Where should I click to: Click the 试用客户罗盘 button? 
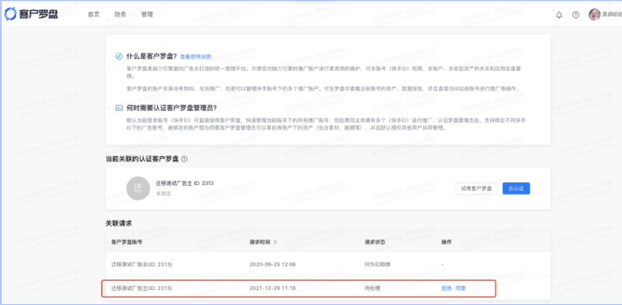(x=477, y=188)
